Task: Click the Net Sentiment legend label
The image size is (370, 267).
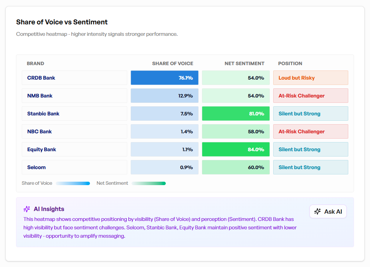Action: coord(112,183)
